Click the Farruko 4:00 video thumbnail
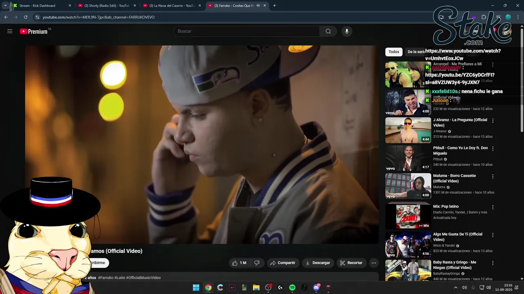Screen dimensions: 524x294 408,102
